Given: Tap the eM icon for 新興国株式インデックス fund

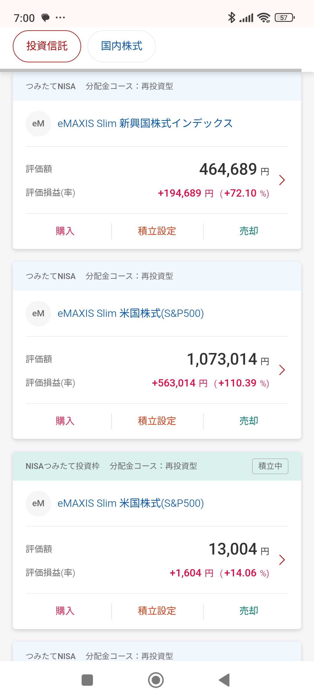Looking at the screenshot, I should click(38, 124).
